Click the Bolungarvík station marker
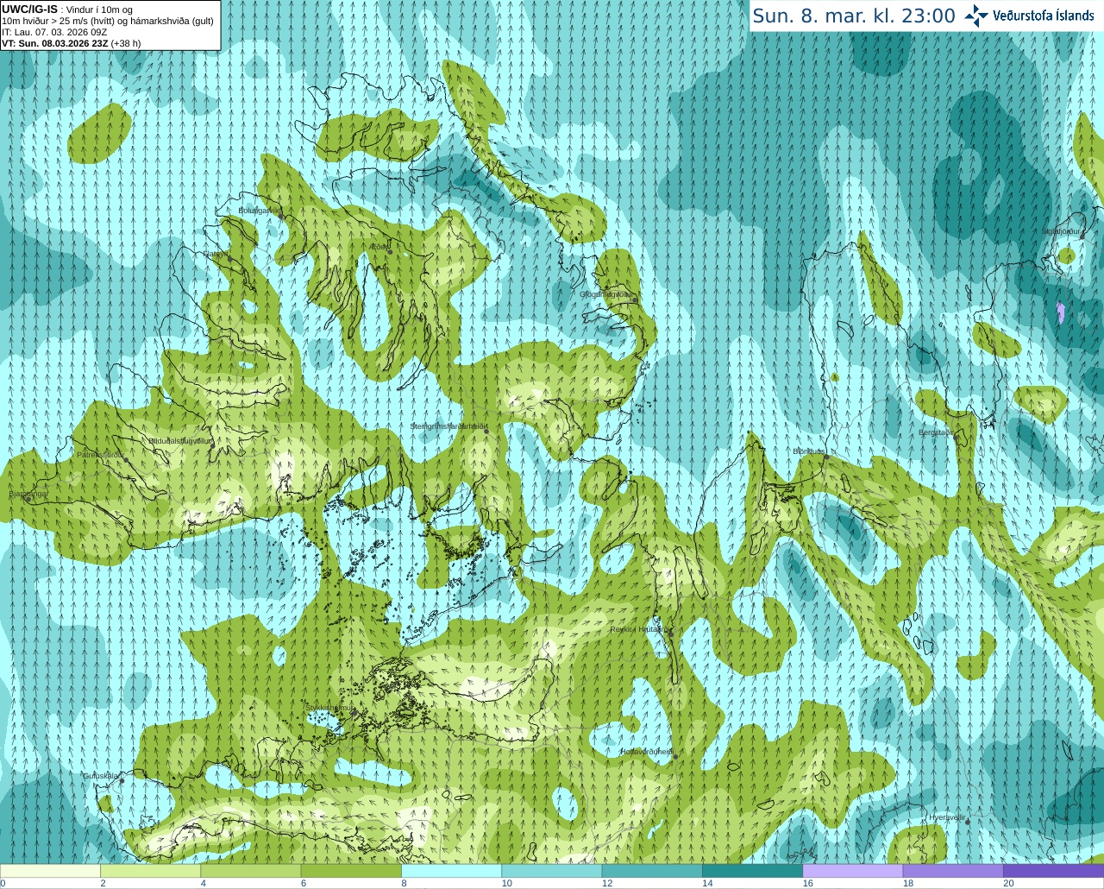This screenshot has width=1104, height=889. [282, 217]
